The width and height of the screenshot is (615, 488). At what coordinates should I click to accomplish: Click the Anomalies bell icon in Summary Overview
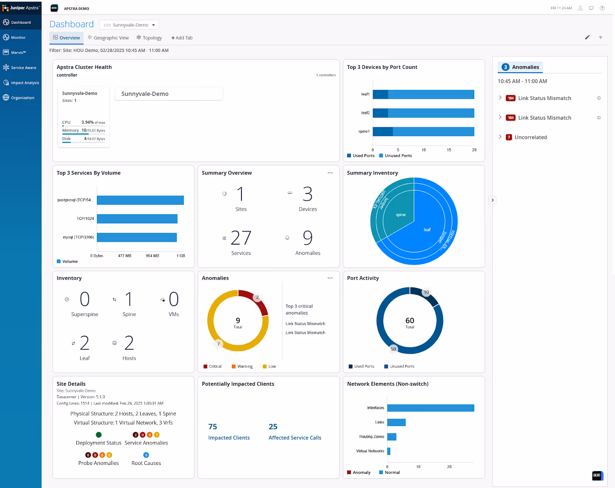[287, 238]
